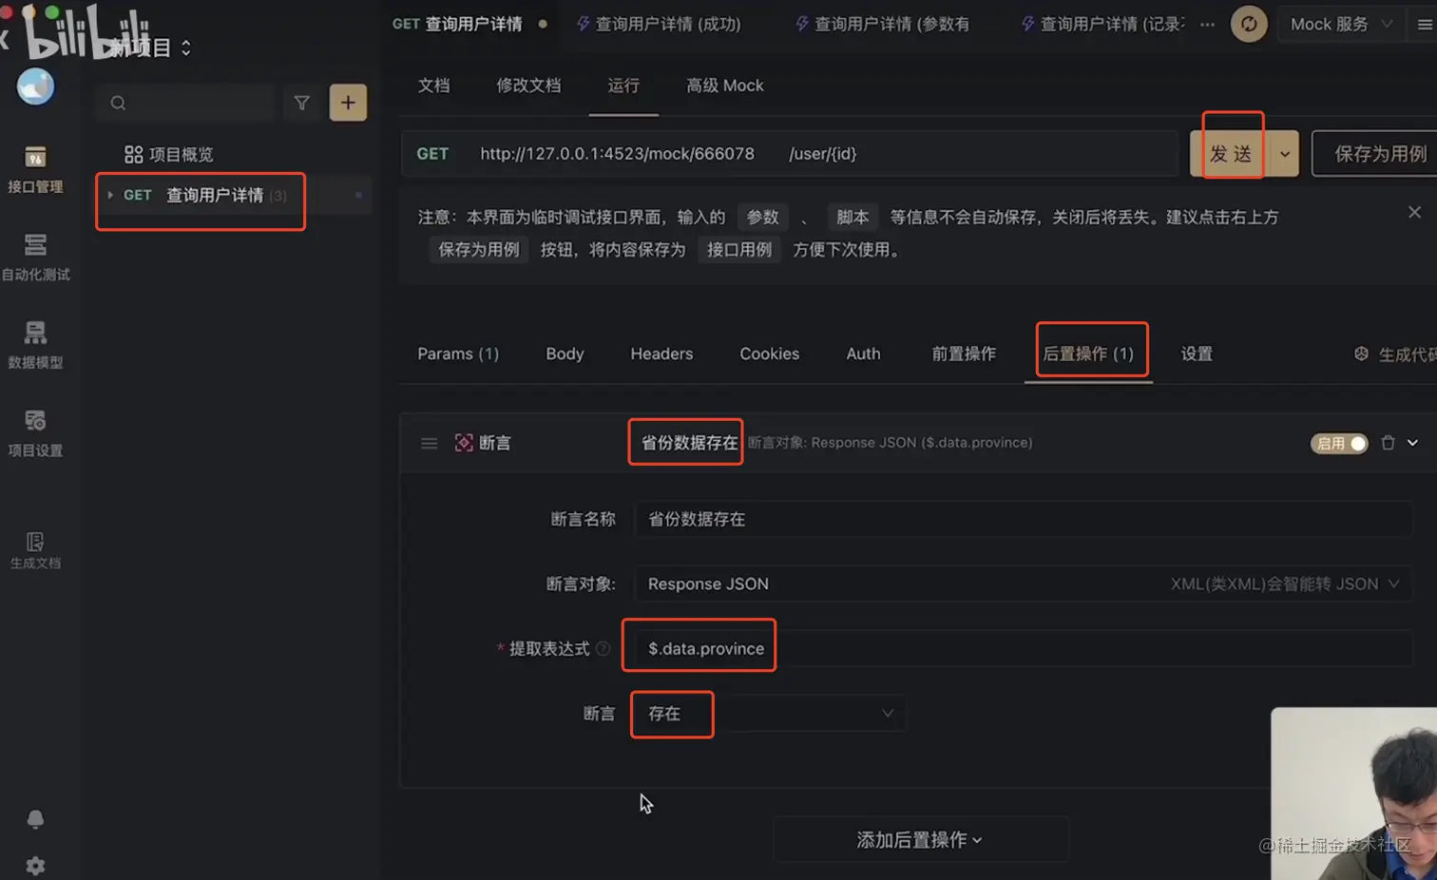Open the project name switcher

pyautogui.click(x=150, y=48)
